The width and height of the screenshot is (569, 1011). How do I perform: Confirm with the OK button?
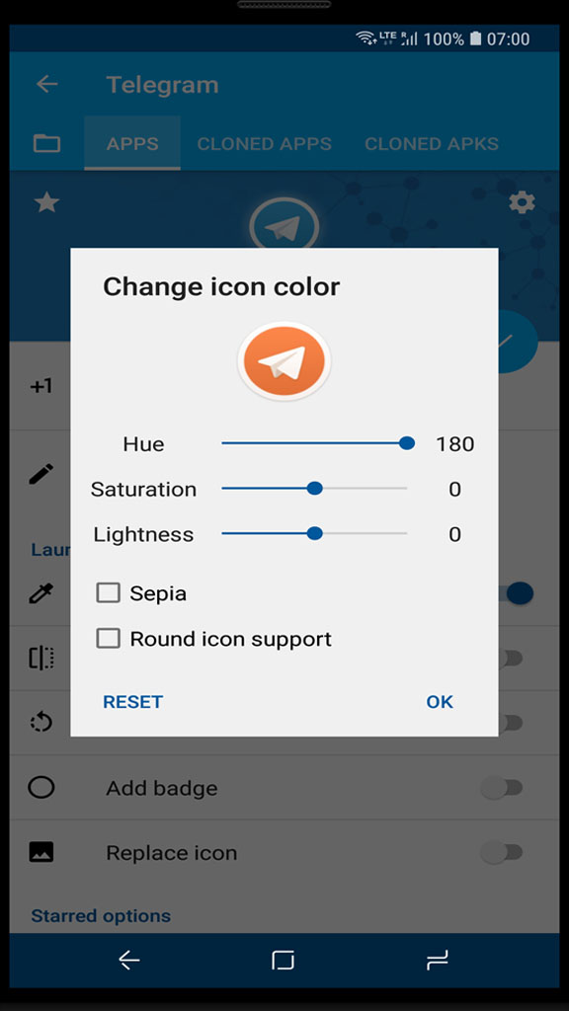tap(440, 702)
